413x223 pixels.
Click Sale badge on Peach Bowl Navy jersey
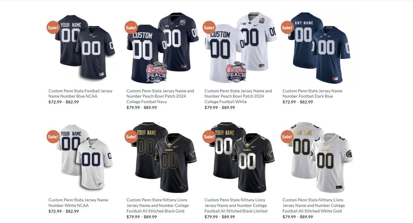point(131,28)
